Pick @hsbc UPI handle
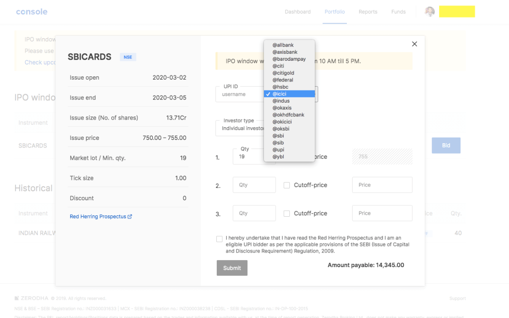This screenshot has height=318, width=509. pyautogui.click(x=289, y=87)
